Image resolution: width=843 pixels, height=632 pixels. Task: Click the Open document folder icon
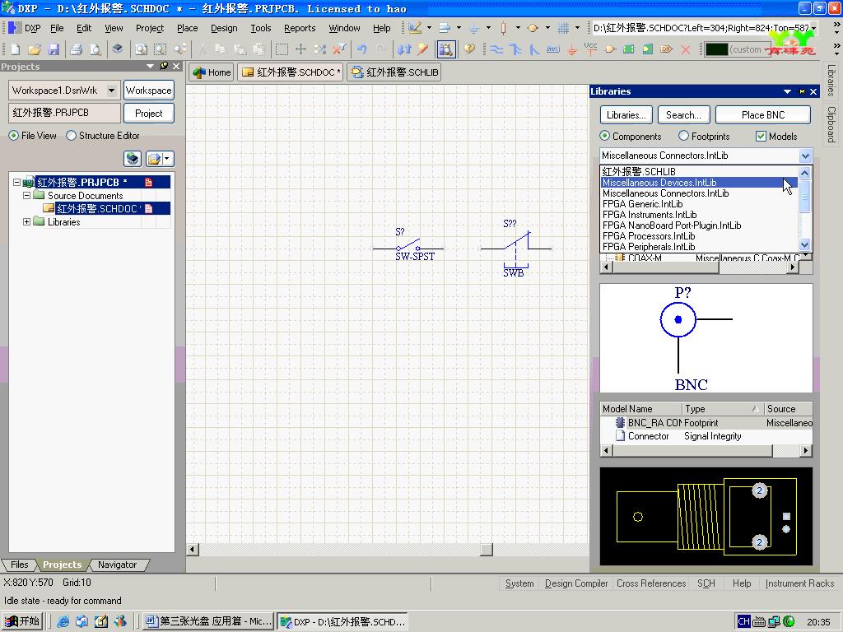tap(35, 49)
